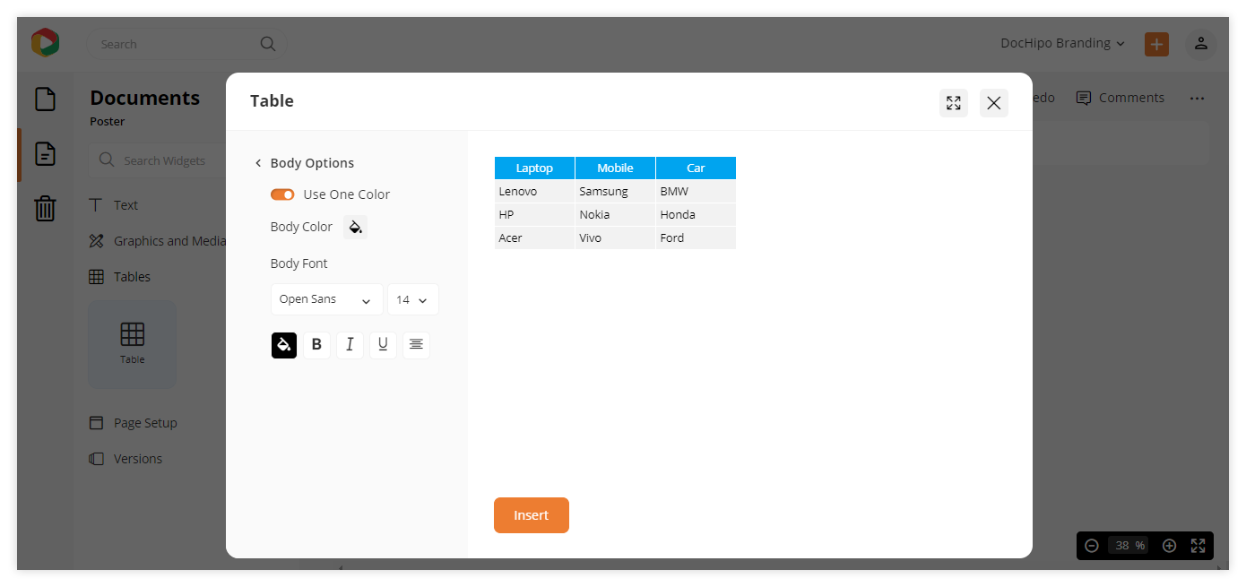Zoom out with the minus icon
The height and width of the screenshot is (587, 1246).
1092,546
